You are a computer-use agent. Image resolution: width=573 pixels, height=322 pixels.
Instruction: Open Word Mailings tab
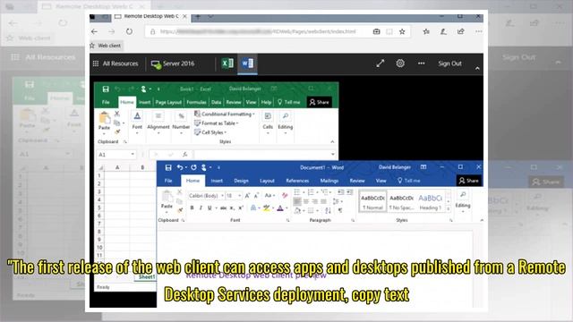(329, 181)
